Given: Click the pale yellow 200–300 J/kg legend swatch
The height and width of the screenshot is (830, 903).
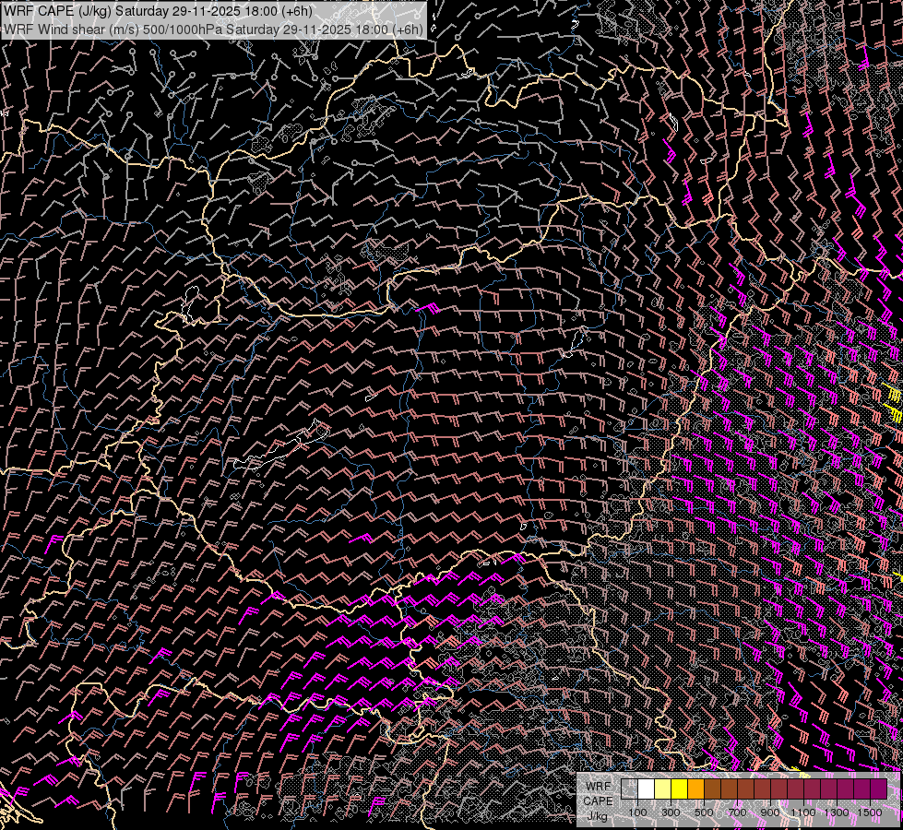Looking at the screenshot, I should [663, 789].
